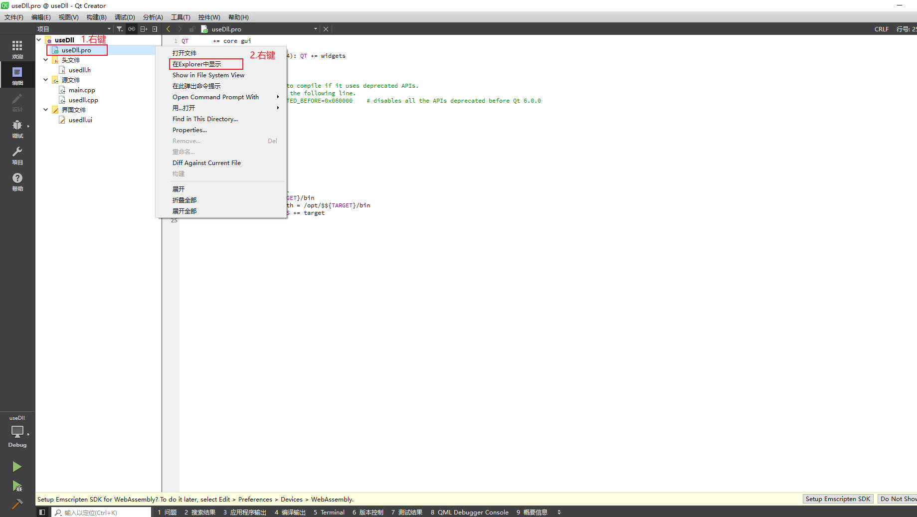The height and width of the screenshot is (517, 917).
Task: Click the CRLF line ending selector
Action: (881, 29)
